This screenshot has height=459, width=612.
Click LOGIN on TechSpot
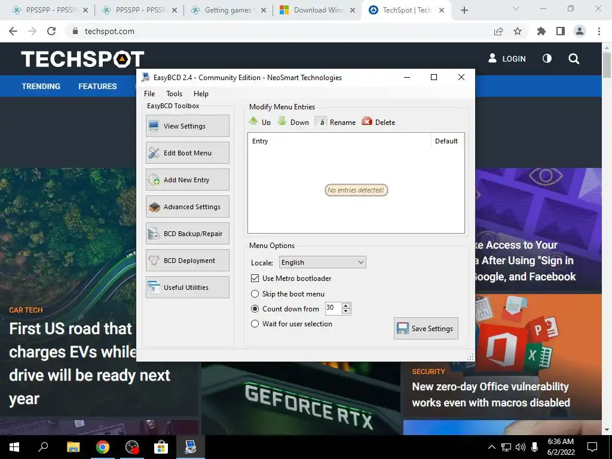pyautogui.click(x=507, y=59)
